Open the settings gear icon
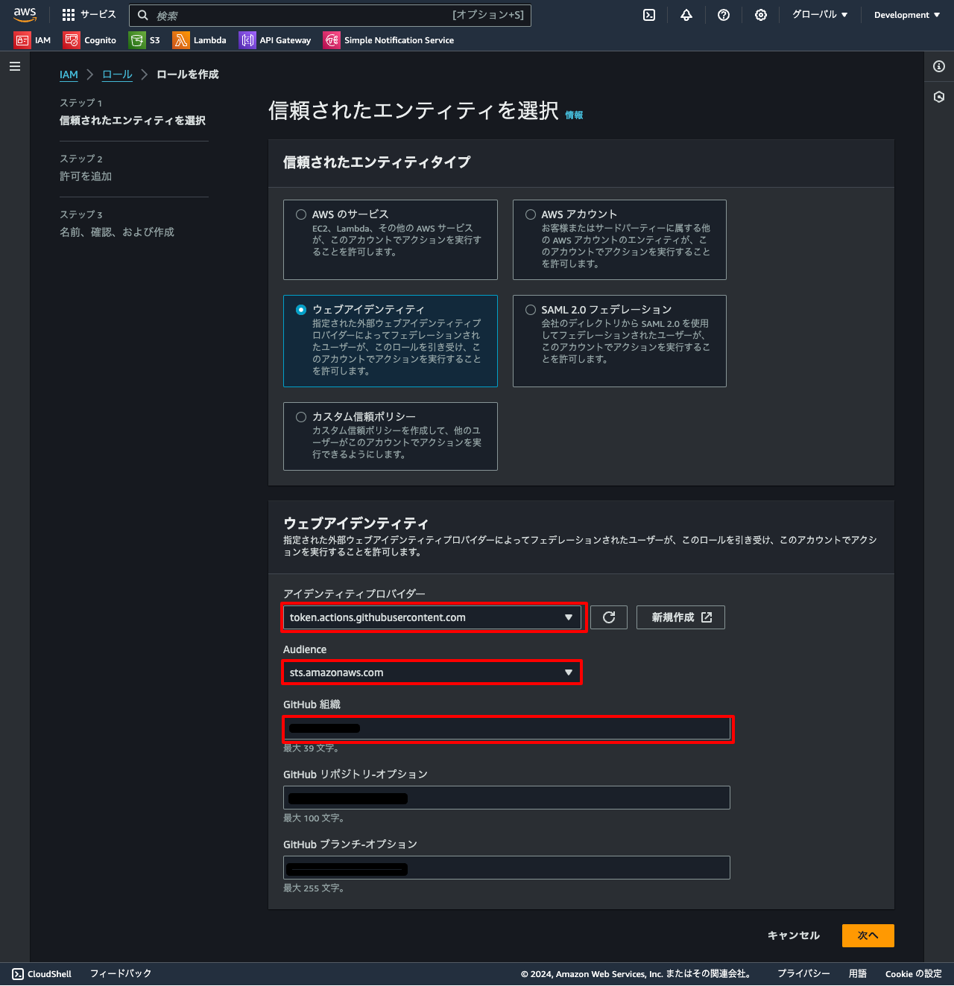Image resolution: width=954 pixels, height=986 pixels. pos(760,15)
